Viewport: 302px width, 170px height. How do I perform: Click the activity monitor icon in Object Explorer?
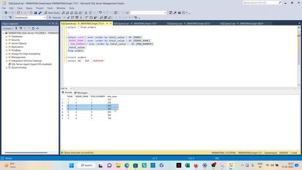point(37,28)
